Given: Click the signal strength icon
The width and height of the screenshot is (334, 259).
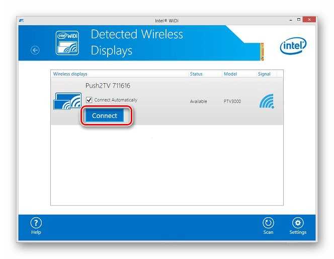Looking at the screenshot, I should [267, 101].
